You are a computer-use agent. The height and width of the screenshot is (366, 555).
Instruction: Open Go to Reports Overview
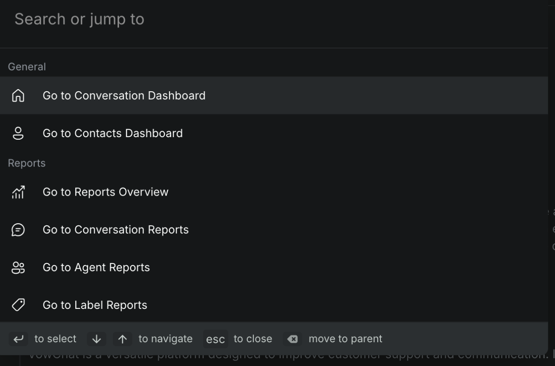(105, 192)
